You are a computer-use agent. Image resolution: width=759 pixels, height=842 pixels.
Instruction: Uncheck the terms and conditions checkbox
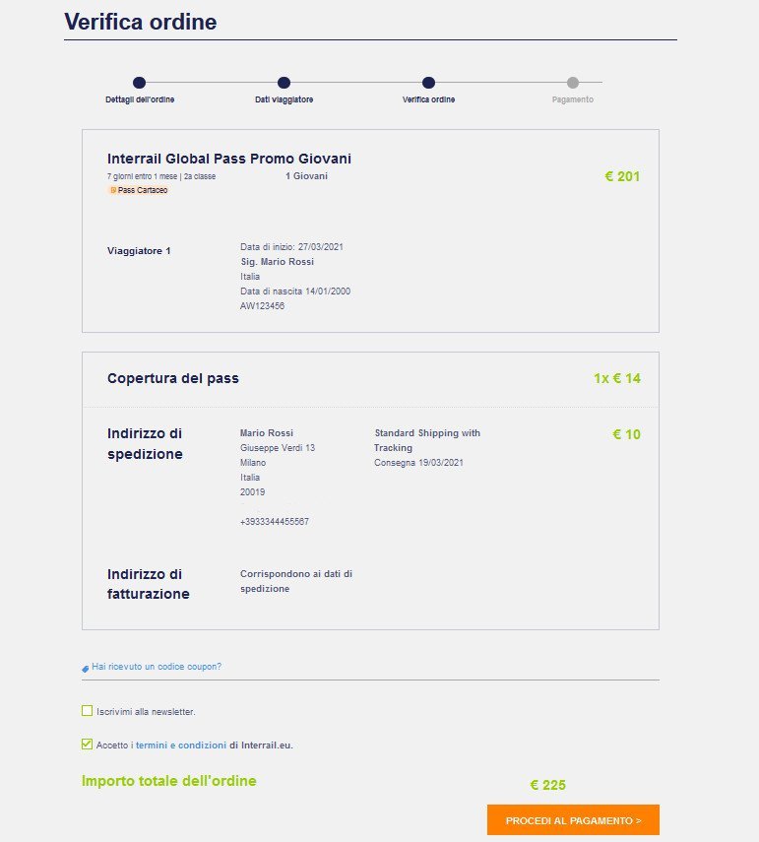point(87,744)
